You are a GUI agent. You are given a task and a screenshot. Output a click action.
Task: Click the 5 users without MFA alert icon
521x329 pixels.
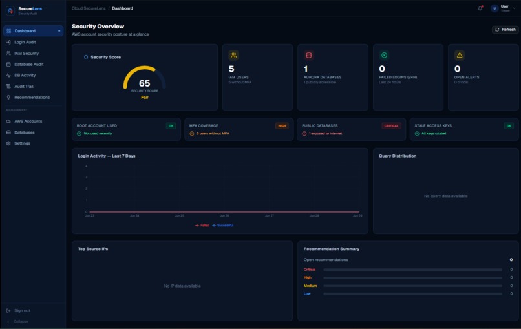point(192,134)
